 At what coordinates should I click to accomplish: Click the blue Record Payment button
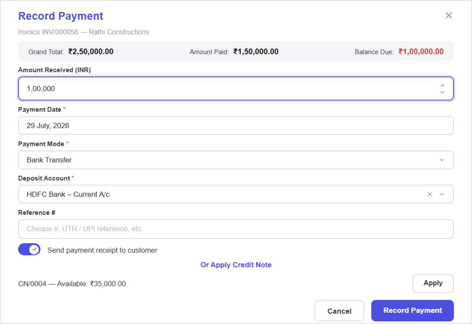(413, 311)
